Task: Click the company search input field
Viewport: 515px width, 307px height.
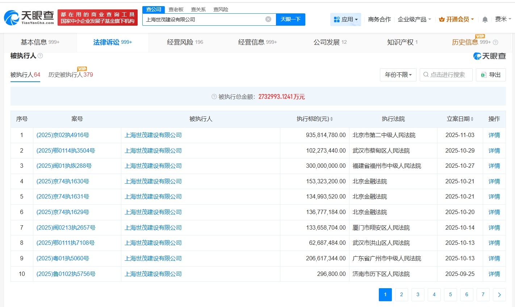Action: click(x=203, y=19)
